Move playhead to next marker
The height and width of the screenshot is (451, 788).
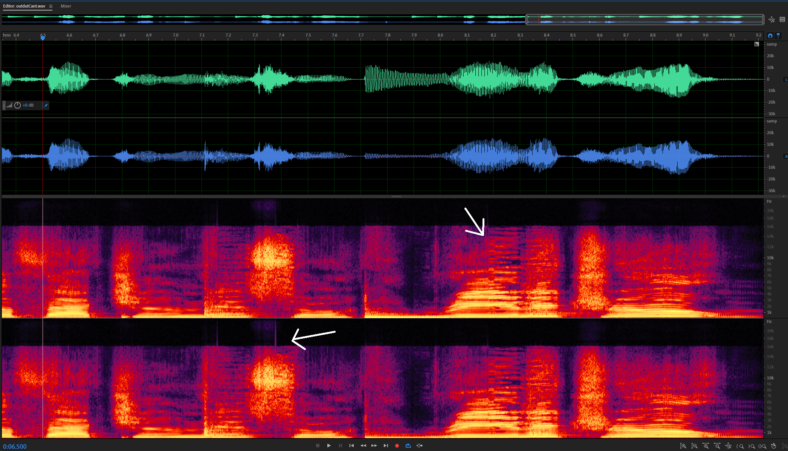pos(386,446)
